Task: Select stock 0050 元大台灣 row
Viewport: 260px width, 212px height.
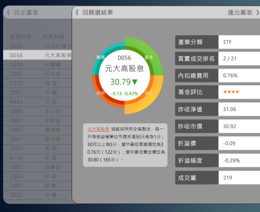Action: point(38,46)
